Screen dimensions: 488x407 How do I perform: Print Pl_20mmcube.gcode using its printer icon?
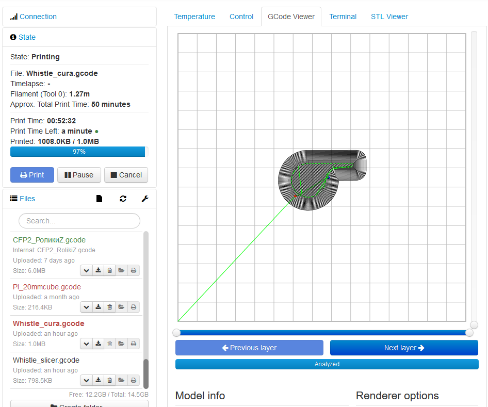(x=133, y=307)
